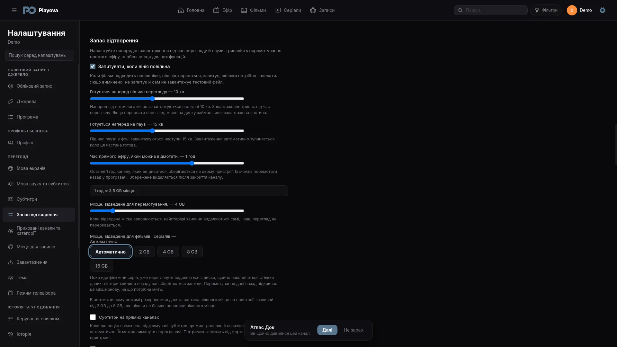Click the Програма list icon
This screenshot has height=347, width=617.
[x=11, y=117]
